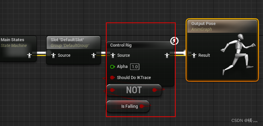Click the Main States output pose pin
This screenshot has height=126, width=263.
[x=29, y=55]
